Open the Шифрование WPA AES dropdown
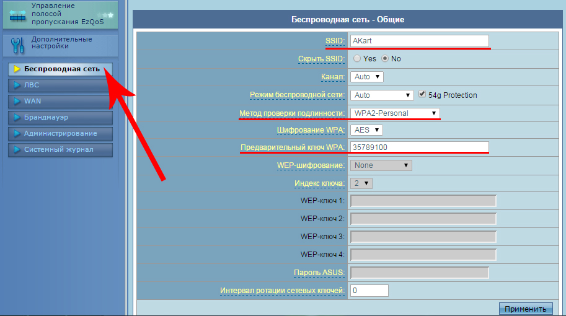The image size is (566, 316). [x=366, y=130]
